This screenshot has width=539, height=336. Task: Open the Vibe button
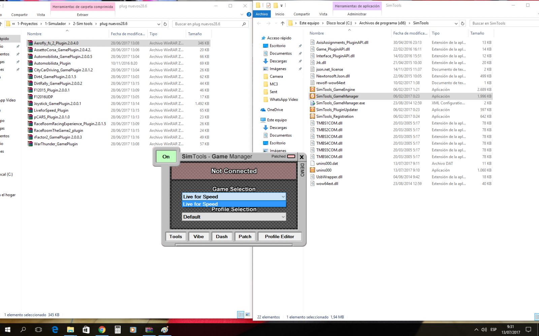pos(199,237)
